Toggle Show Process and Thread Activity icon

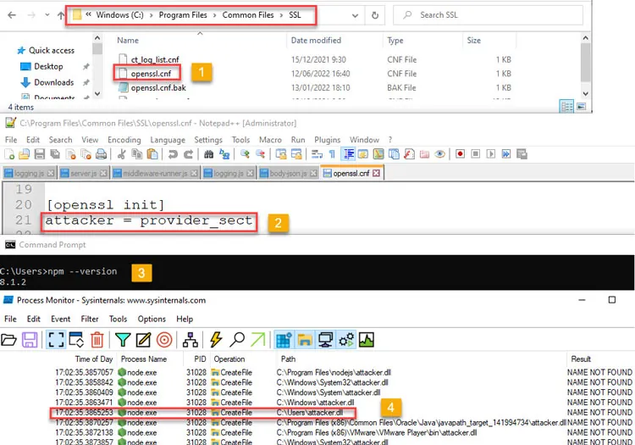346,340
